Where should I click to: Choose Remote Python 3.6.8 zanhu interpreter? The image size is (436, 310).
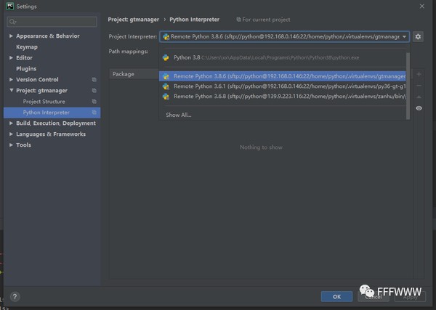point(283,97)
